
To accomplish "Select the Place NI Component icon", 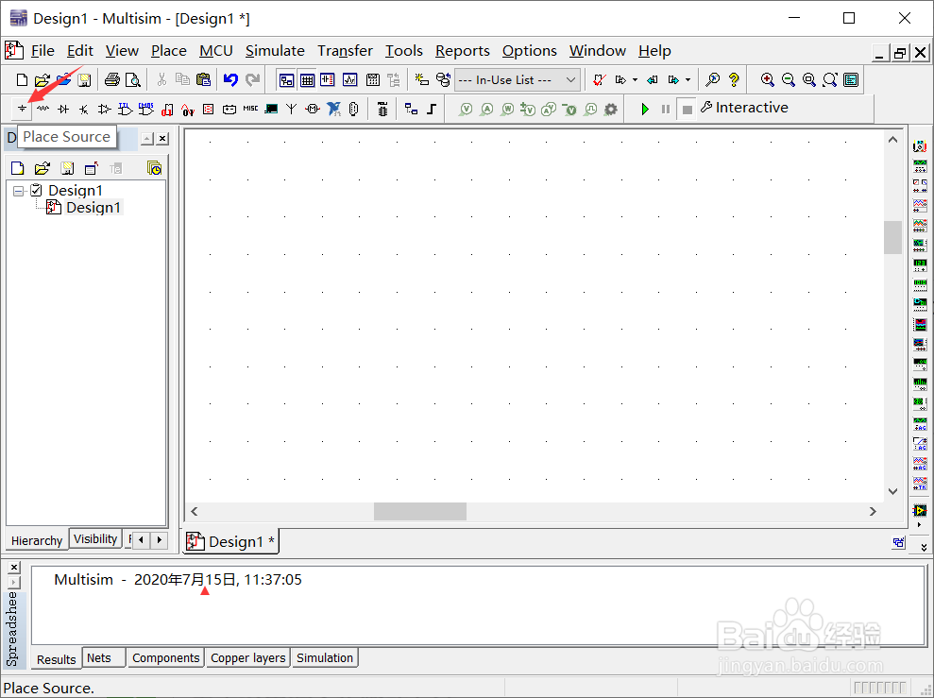I will (x=333, y=109).
